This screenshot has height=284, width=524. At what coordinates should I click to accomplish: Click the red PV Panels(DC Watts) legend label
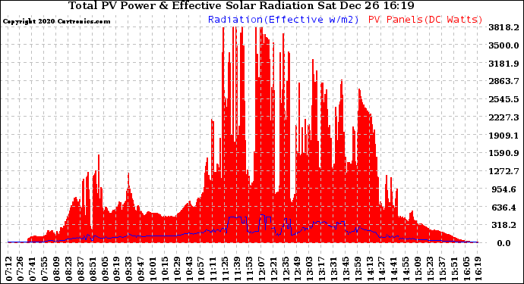click(x=425, y=20)
